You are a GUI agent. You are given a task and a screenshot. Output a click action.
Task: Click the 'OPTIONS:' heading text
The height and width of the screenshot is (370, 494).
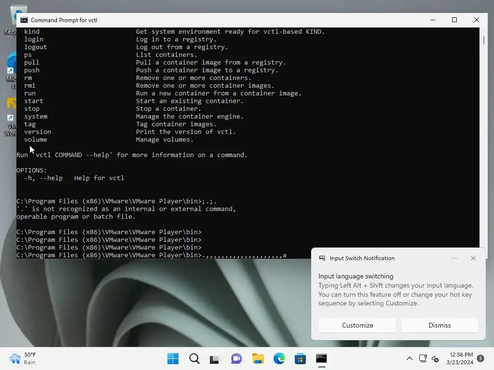31,170
